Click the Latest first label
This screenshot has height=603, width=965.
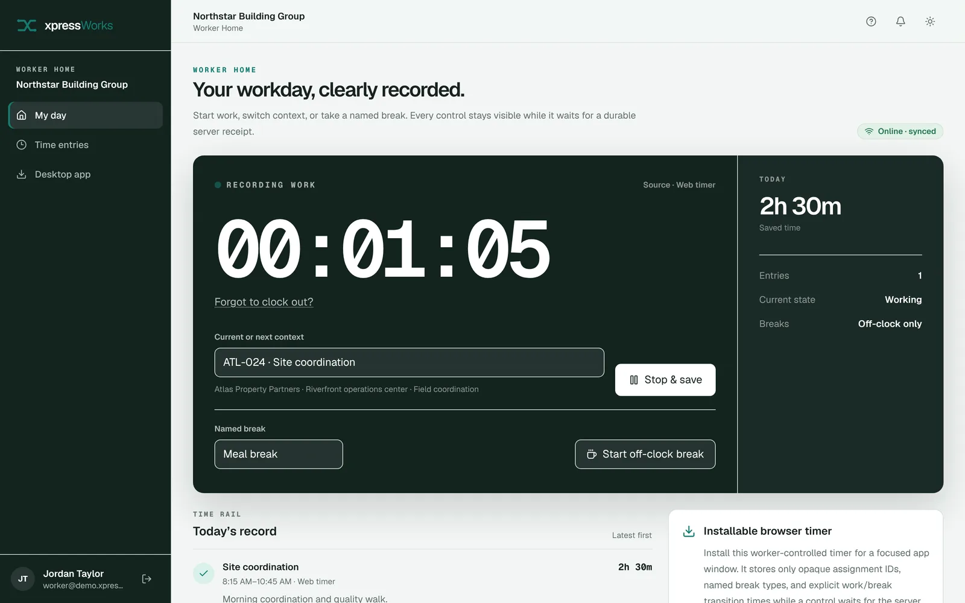(631, 535)
